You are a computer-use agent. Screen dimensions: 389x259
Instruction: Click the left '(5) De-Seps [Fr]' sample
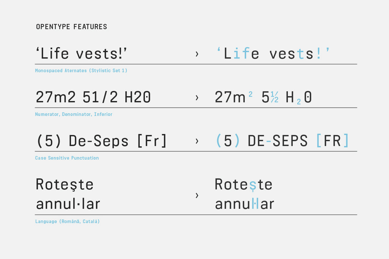tap(102, 141)
